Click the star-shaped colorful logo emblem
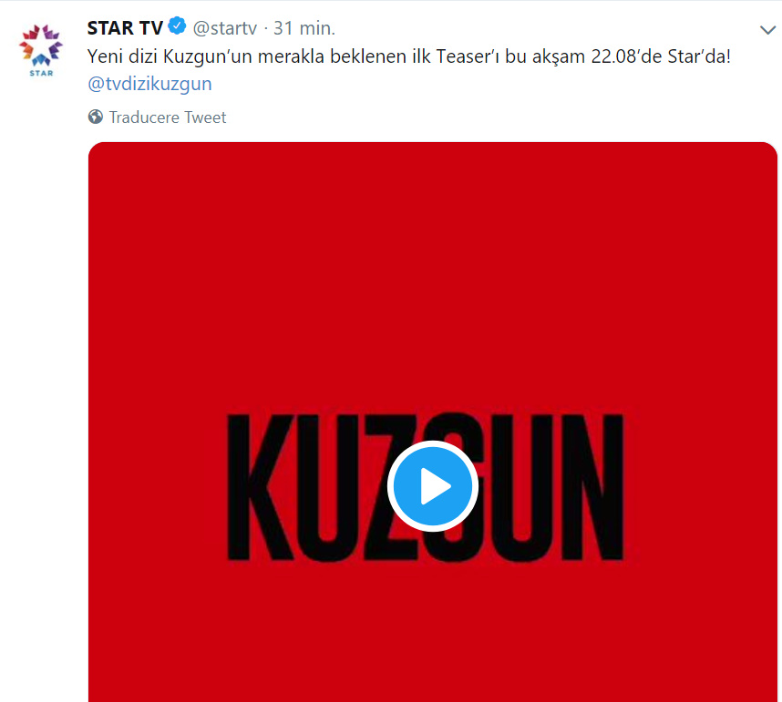Screen dimensions: 782x702 coord(41,46)
